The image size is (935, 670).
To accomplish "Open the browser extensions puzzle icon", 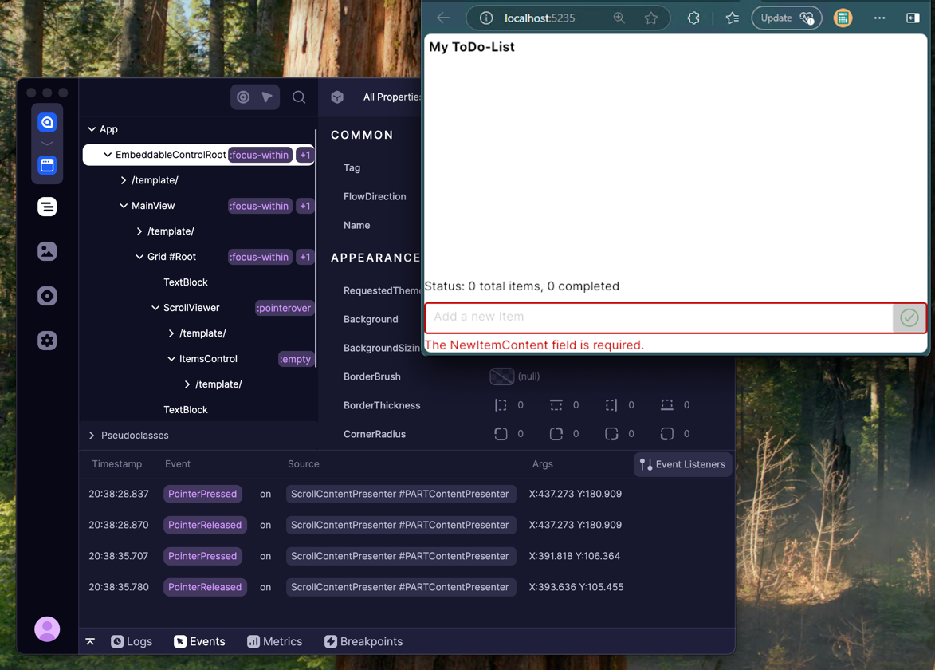I will tap(693, 17).
